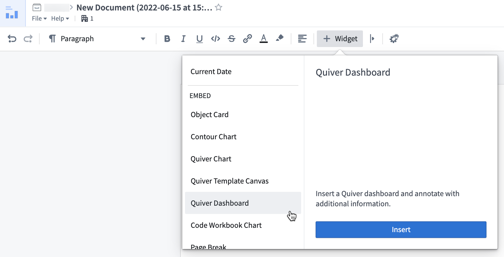Click the Widget button
The image size is (504, 257).
point(340,39)
